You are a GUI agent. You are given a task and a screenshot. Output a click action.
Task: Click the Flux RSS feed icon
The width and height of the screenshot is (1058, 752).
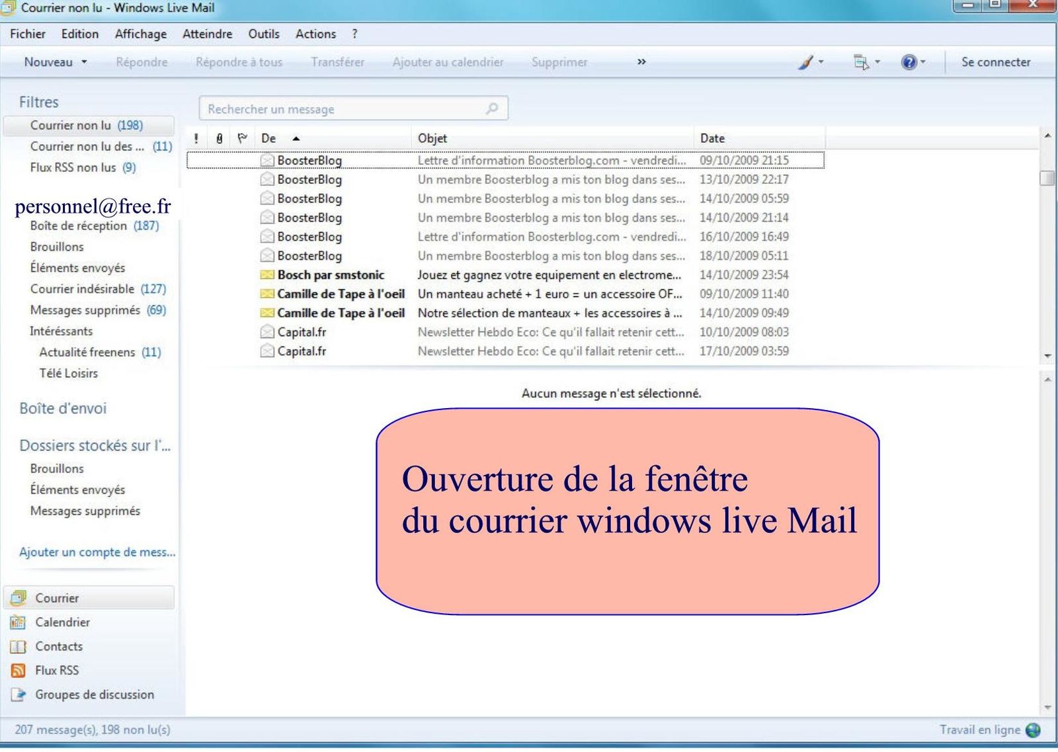(19, 671)
